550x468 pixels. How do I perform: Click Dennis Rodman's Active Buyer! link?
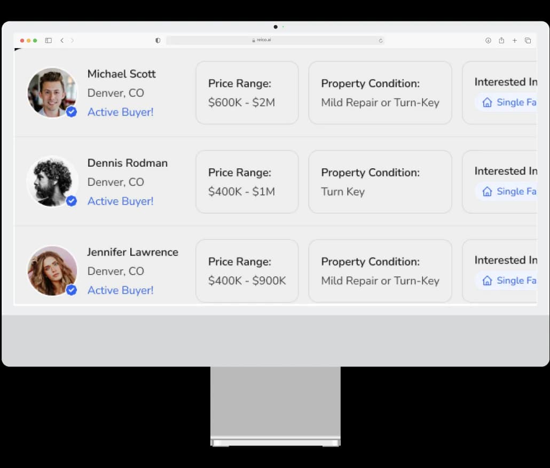120,201
